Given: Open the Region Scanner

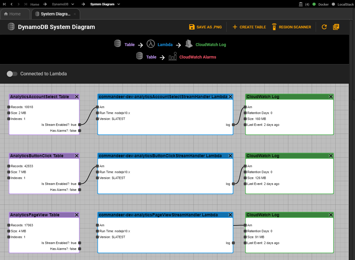Looking at the screenshot, I should pyautogui.click(x=291, y=27).
